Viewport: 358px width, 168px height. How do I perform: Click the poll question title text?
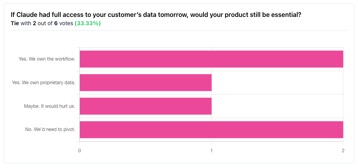point(156,15)
